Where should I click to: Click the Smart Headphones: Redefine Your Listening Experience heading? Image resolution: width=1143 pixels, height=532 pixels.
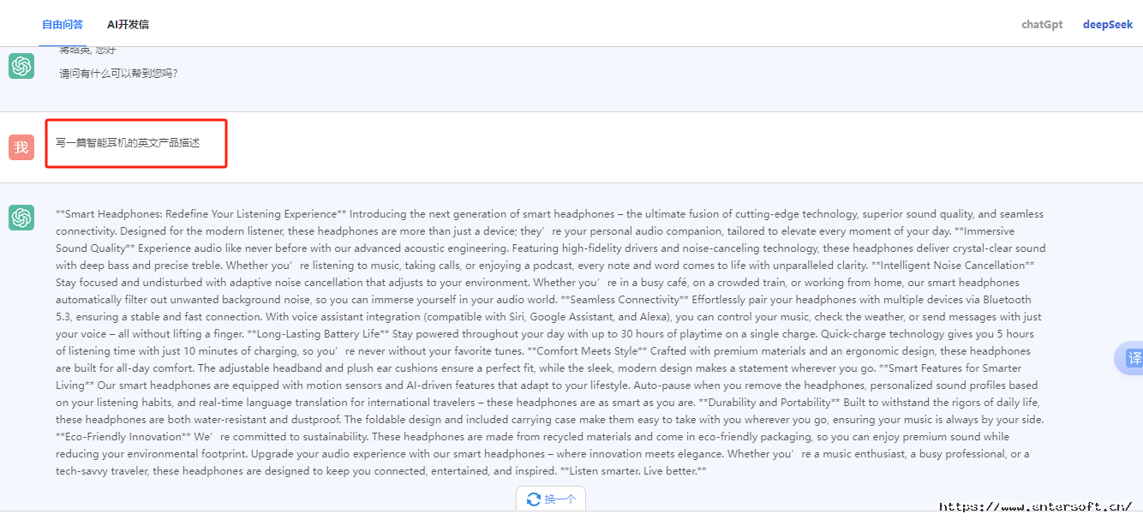[x=201, y=214]
